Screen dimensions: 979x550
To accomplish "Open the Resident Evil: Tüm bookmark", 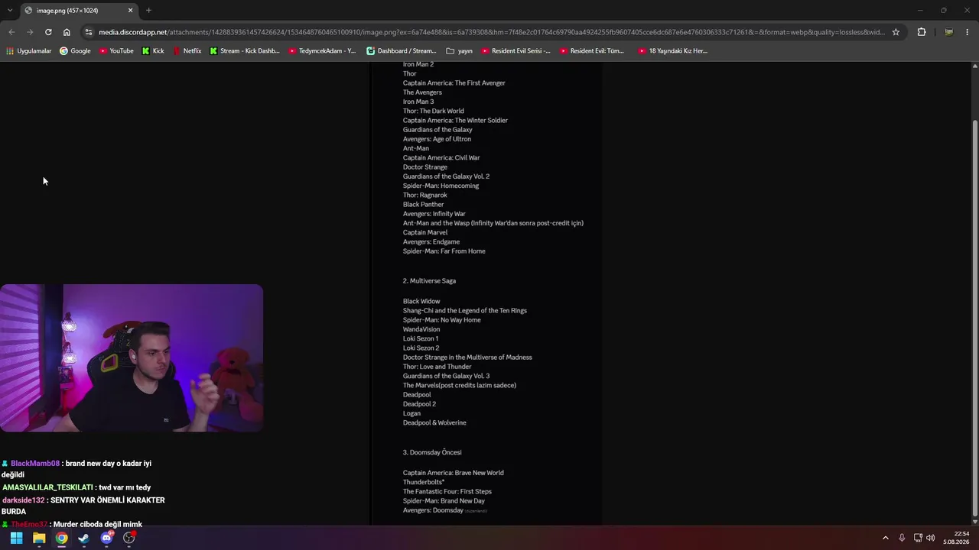I will tap(592, 51).
